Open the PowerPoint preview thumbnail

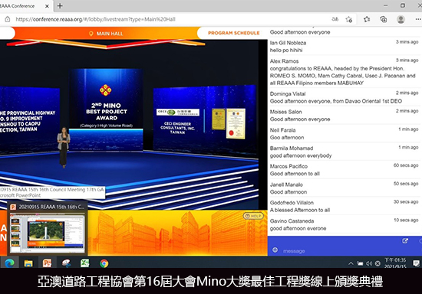pyautogui.click(x=47, y=233)
